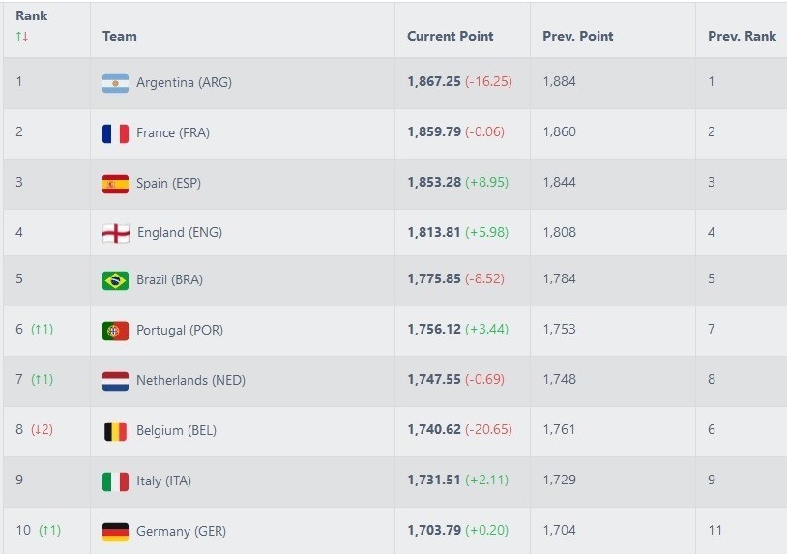This screenshot has height=554, width=787.
Task: Select the Prev. Rank column header
Action: pos(742,36)
